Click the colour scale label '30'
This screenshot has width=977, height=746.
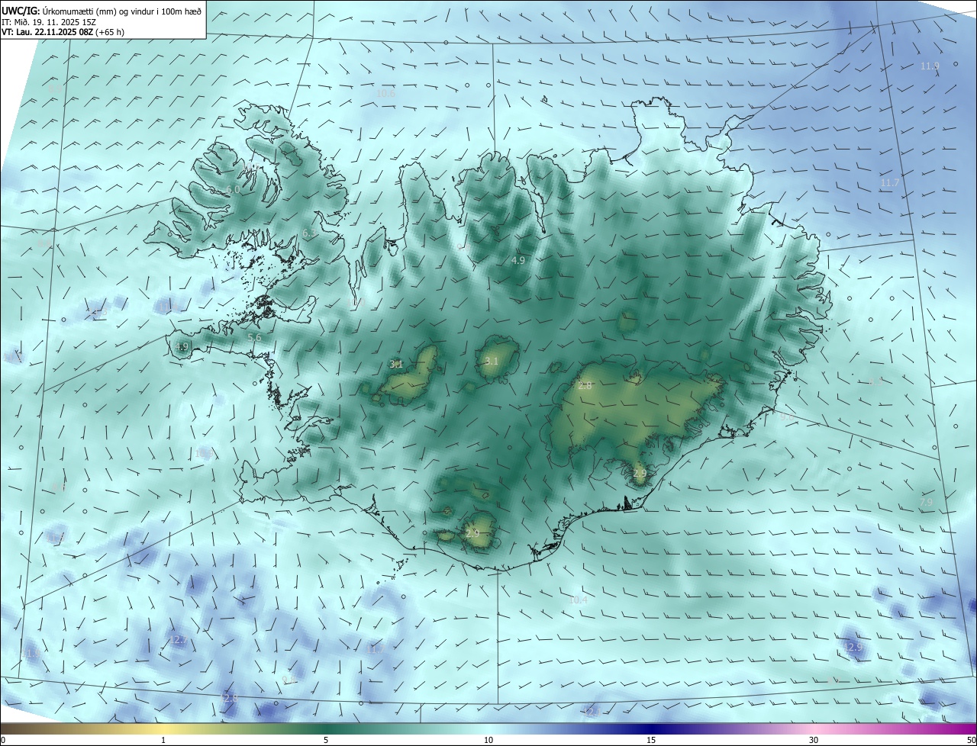(x=814, y=740)
